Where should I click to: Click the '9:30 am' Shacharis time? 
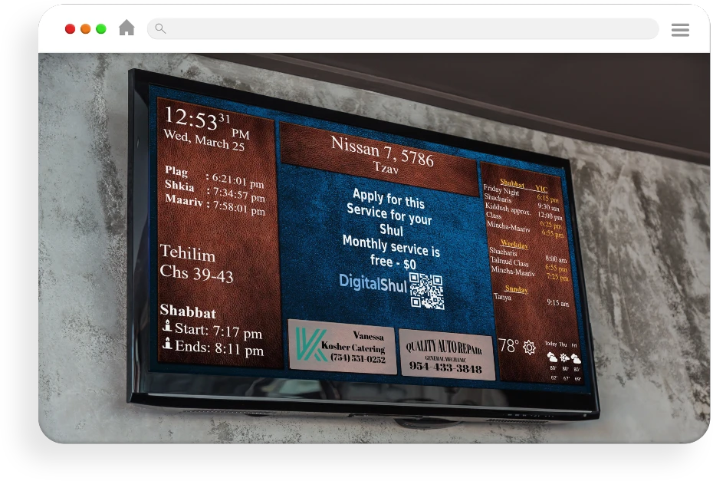[x=548, y=207]
